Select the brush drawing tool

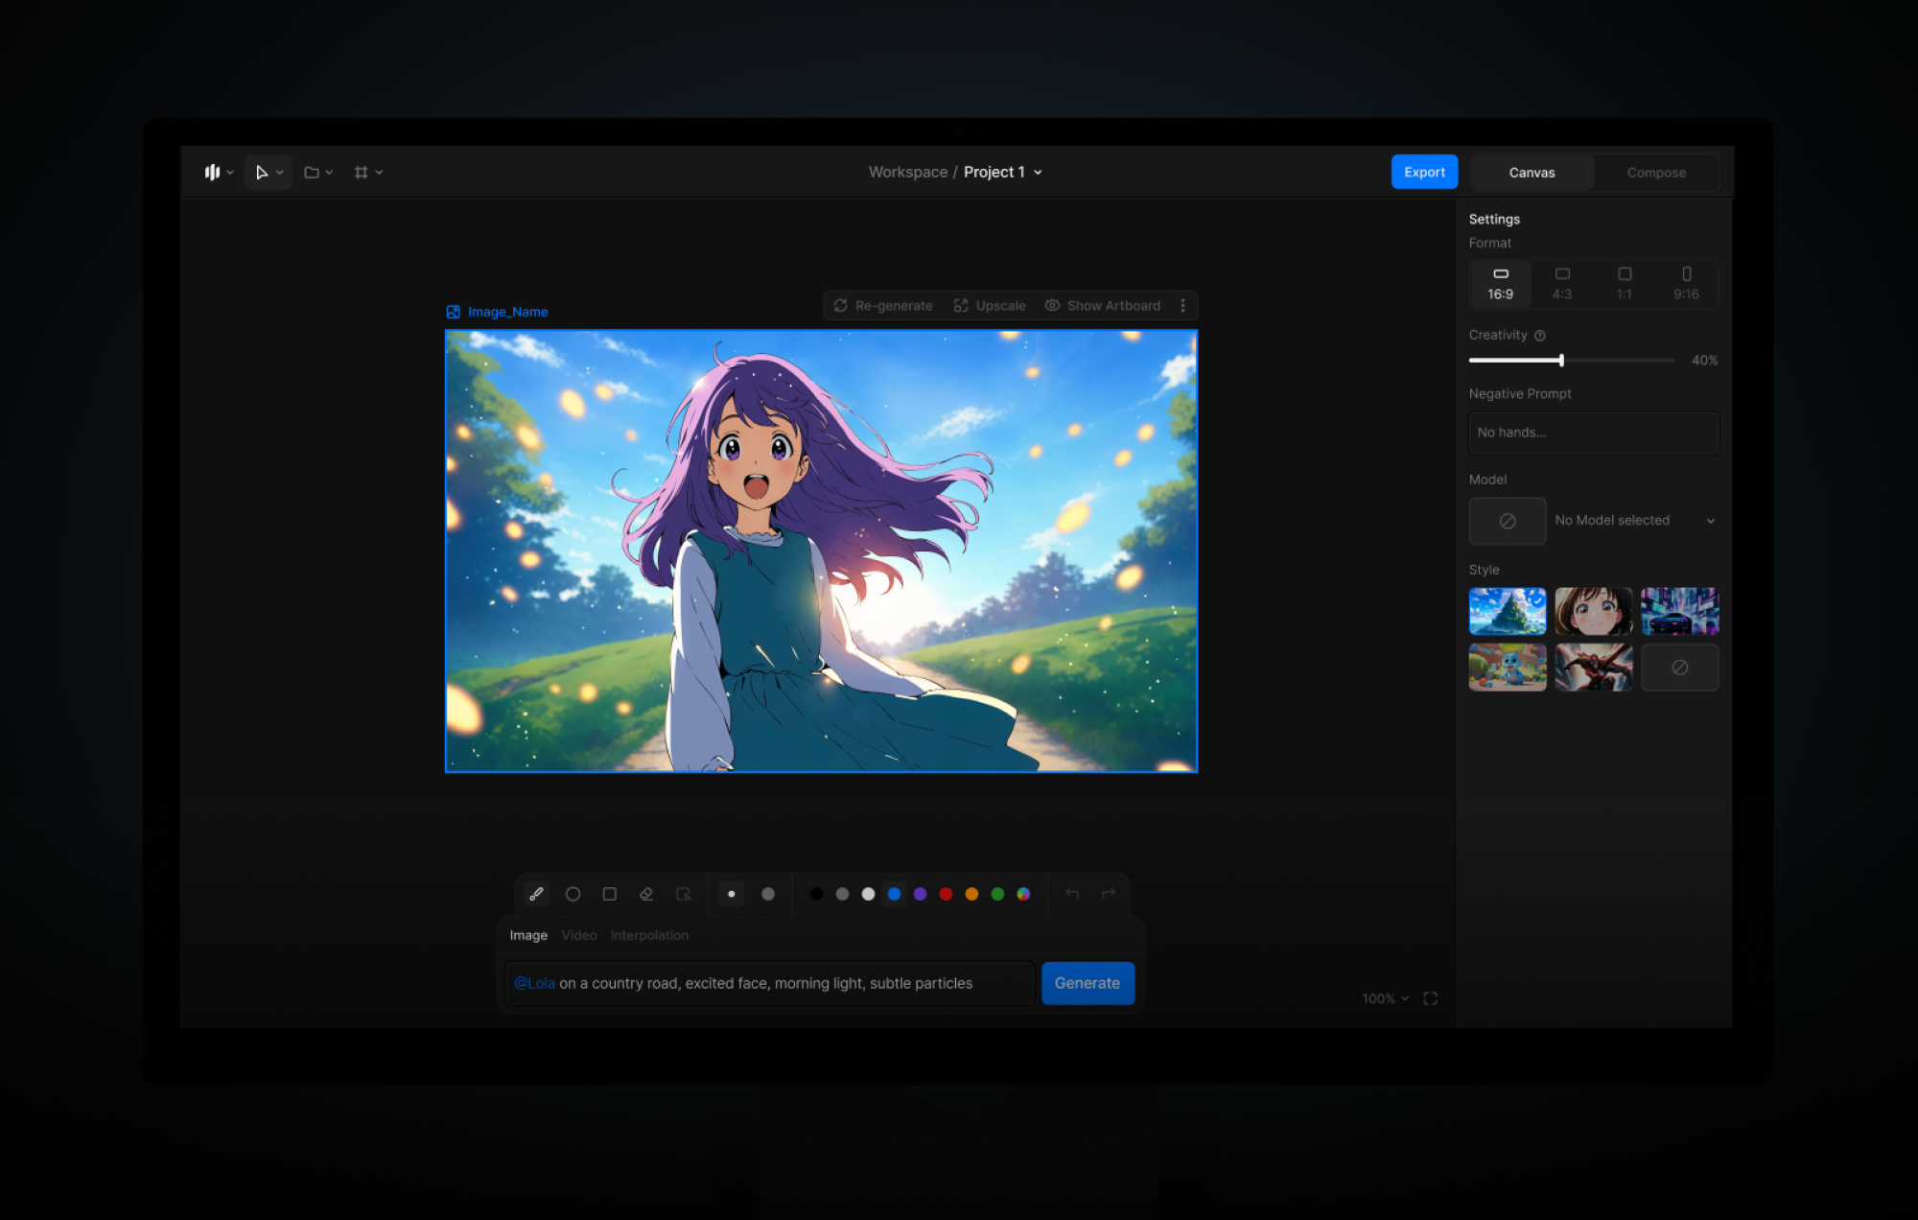point(536,894)
